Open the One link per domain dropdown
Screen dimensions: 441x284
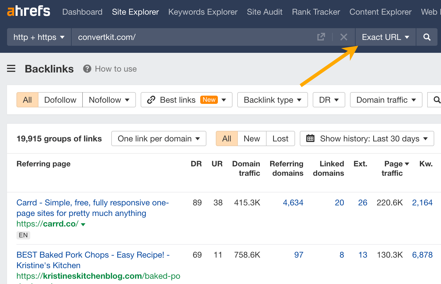(x=159, y=138)
